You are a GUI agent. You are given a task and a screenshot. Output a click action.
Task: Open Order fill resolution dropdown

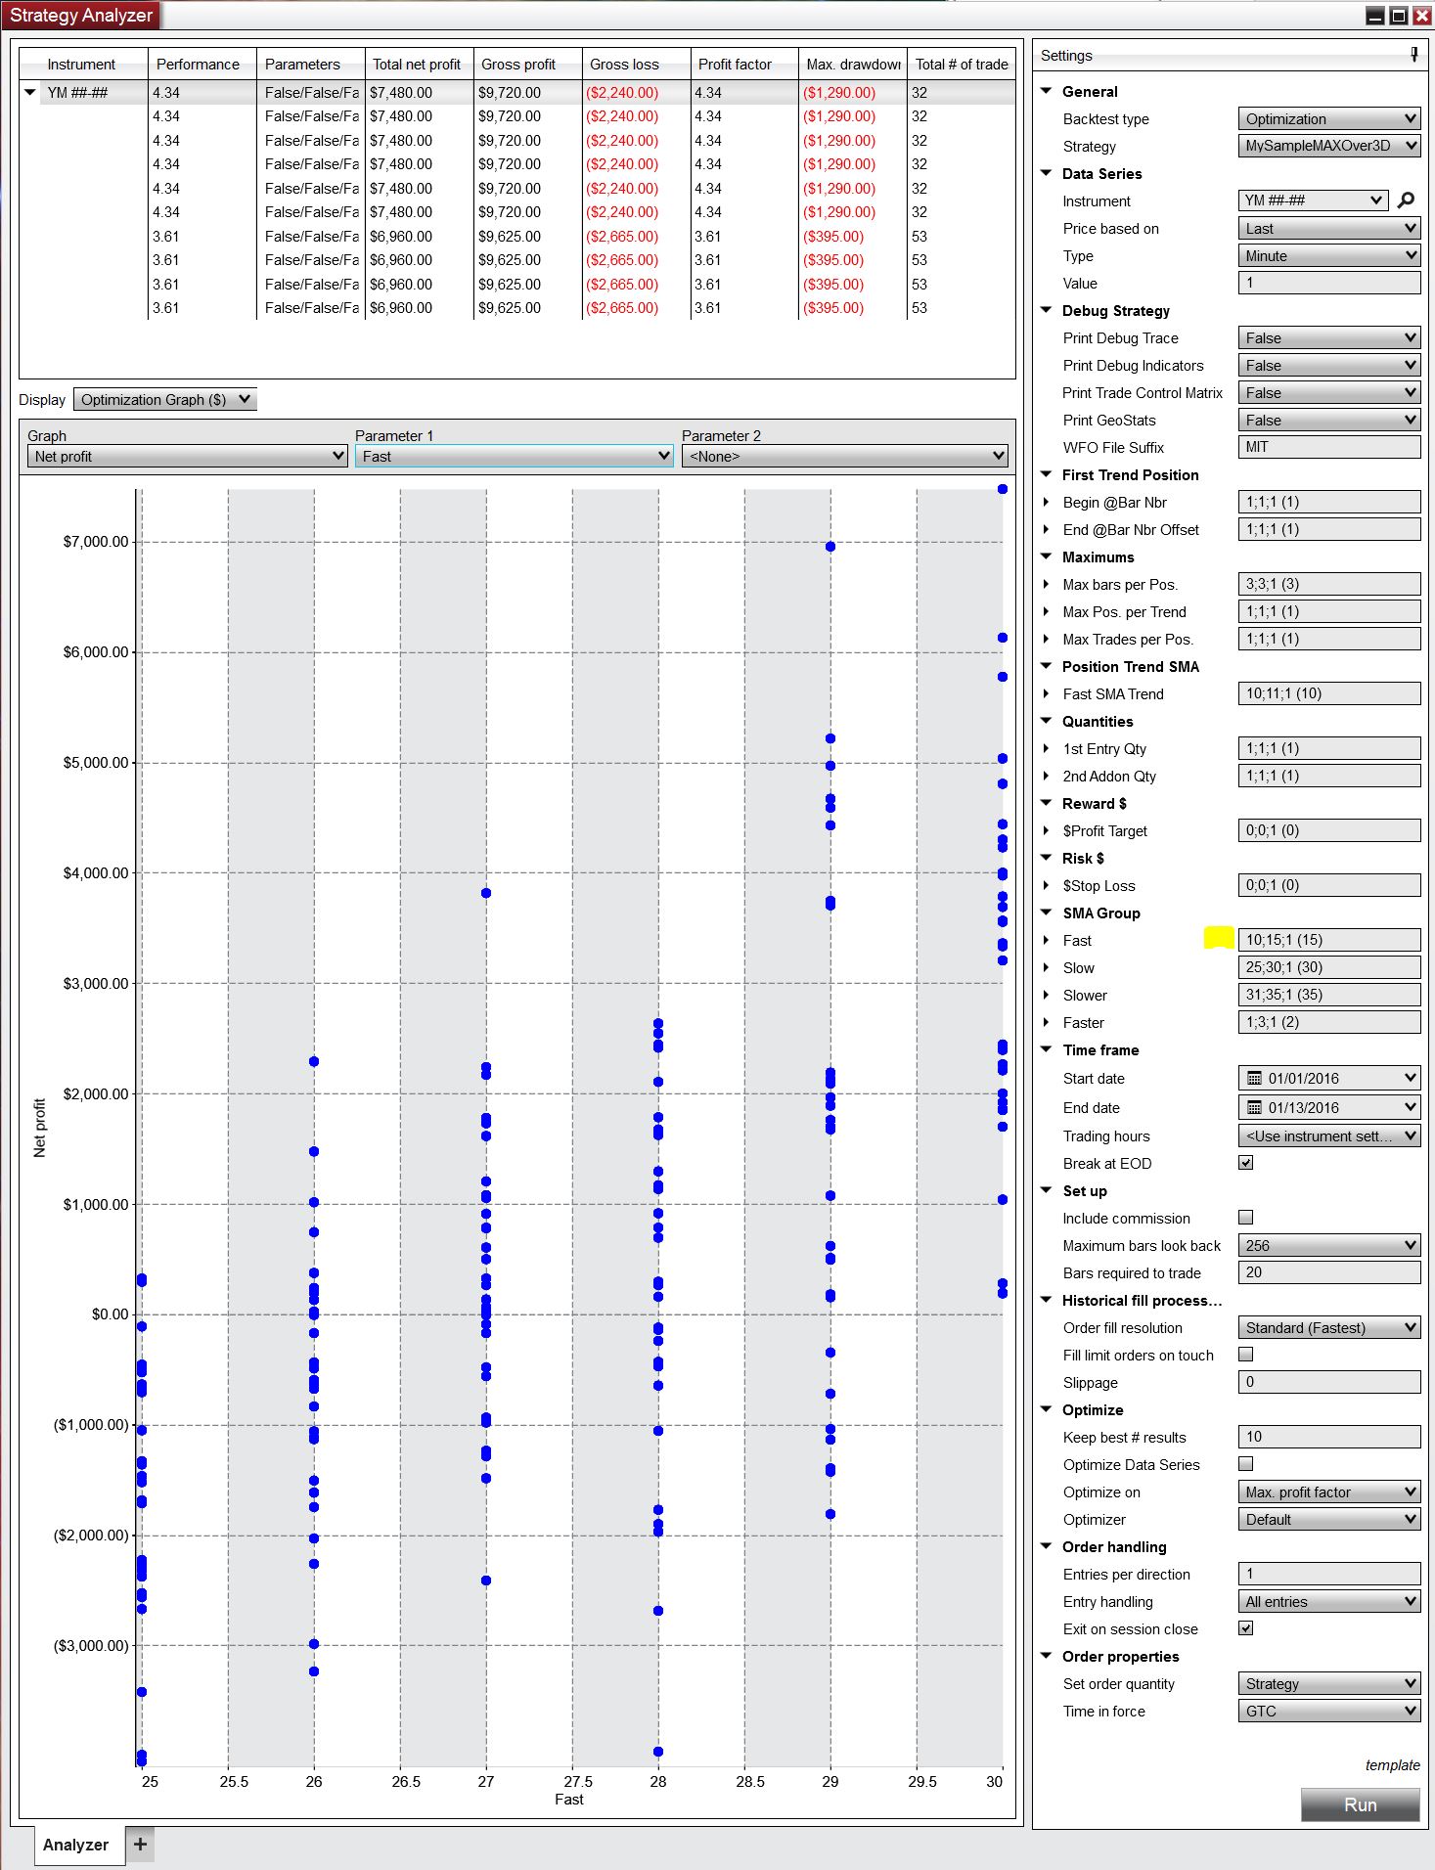point(1328,1327)
